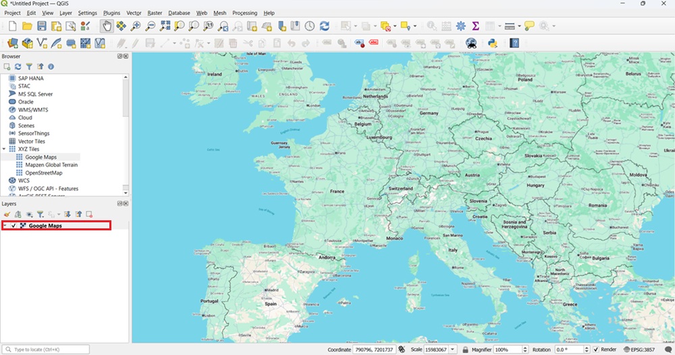Collapse the XYZ Tiles tree node

5,149
